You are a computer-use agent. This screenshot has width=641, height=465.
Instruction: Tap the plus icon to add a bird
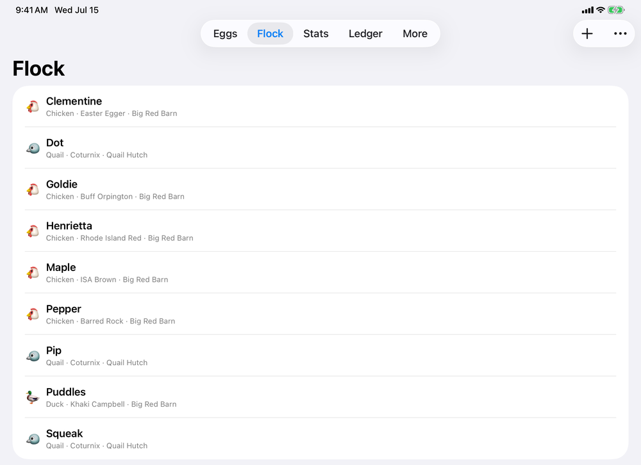pyautogui.click(x=587, y=33)
